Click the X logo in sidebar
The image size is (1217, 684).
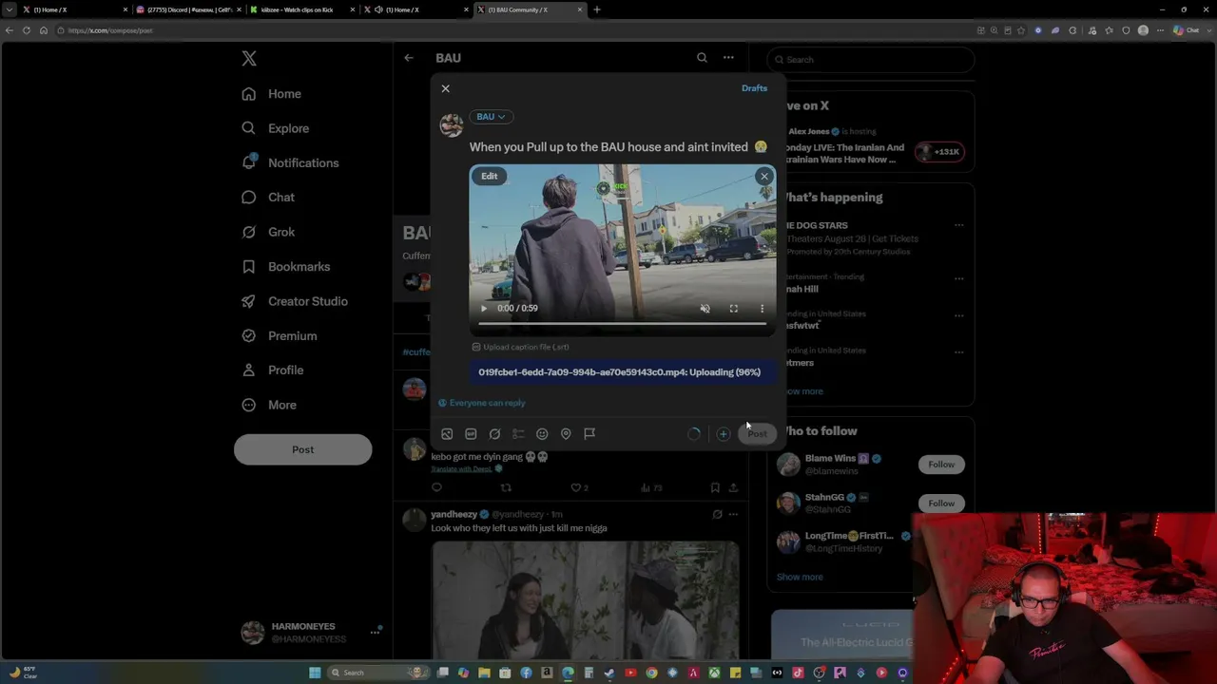click(249, 59)
